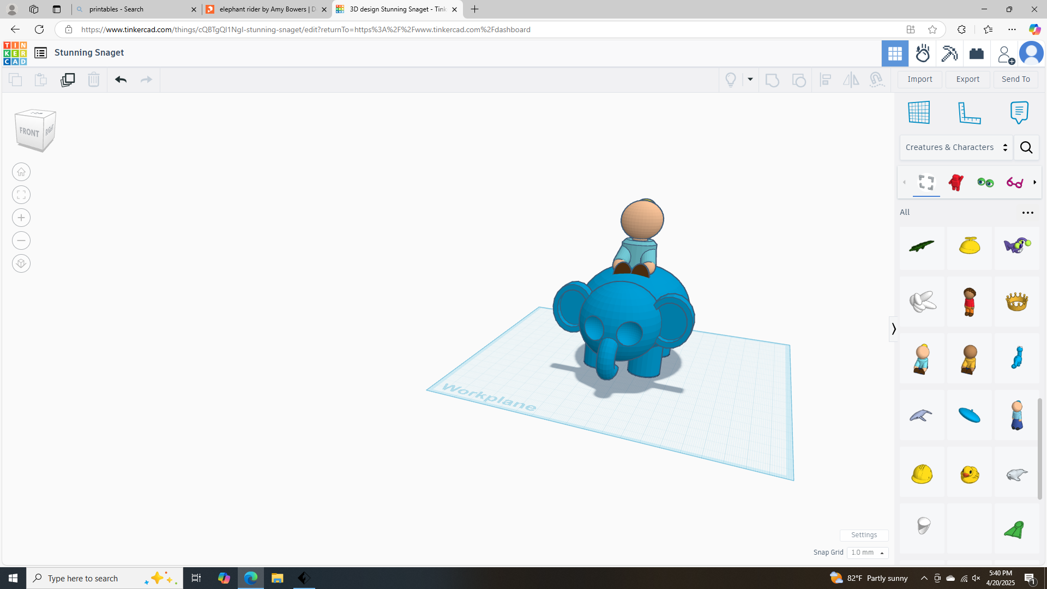The width and height of the screenshot is (1047, 589).
Task: Click the Duplicate and repeat icon
Action: 68,80
